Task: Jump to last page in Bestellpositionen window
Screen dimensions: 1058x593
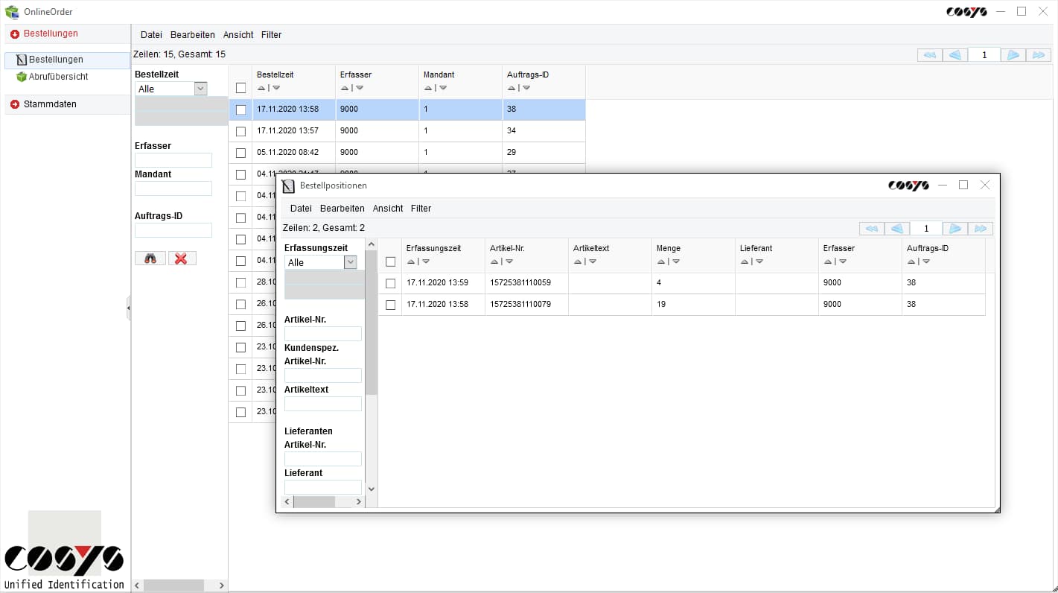Action: tap(981, 229)
